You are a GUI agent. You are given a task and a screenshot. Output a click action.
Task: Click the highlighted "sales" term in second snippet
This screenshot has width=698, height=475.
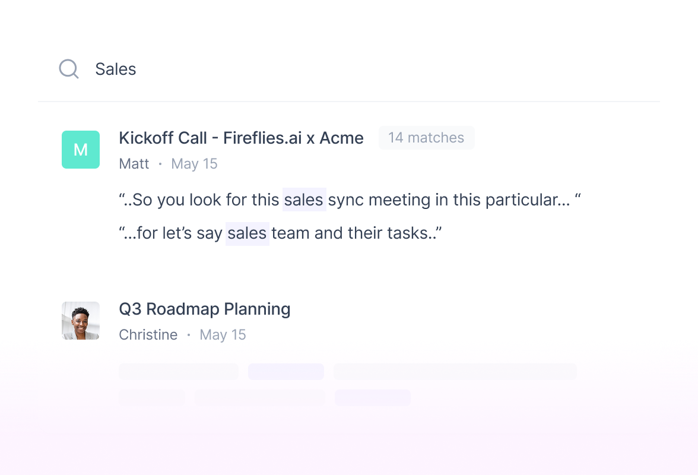[x=248, y=233]
